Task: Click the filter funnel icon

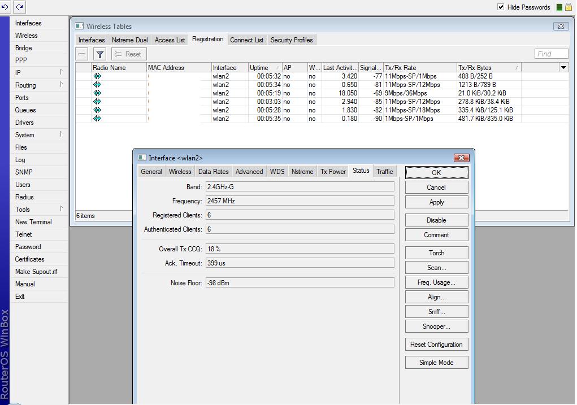Action: [x=99, y=54]
